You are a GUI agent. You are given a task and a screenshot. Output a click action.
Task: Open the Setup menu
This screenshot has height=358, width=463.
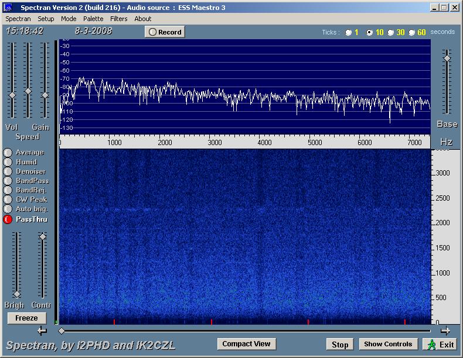(46, 19)
